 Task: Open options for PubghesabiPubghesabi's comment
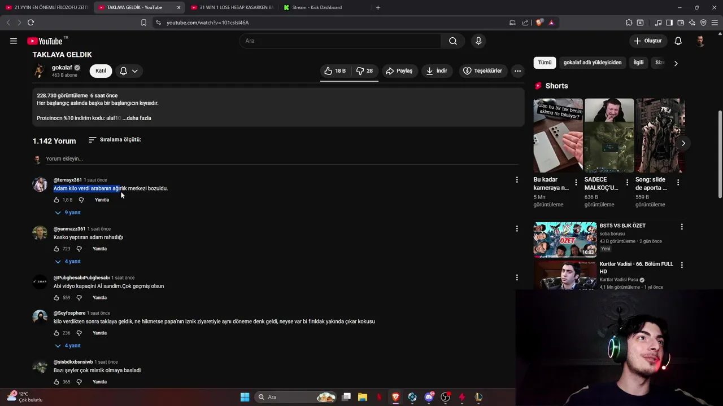click(x=517, y=277)
